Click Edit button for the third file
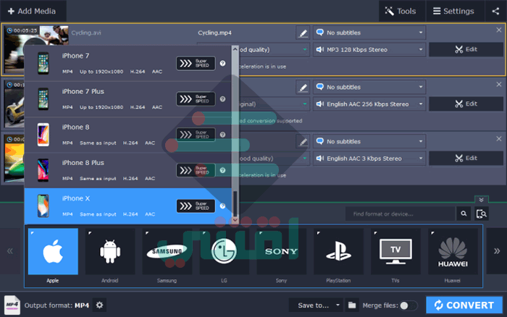 point(466,158)
